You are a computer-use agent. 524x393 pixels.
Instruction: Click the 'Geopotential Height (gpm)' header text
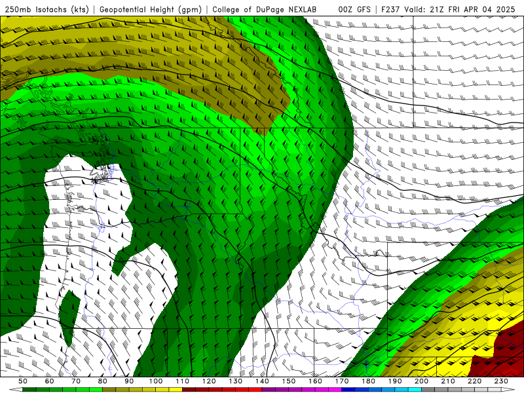151,9
